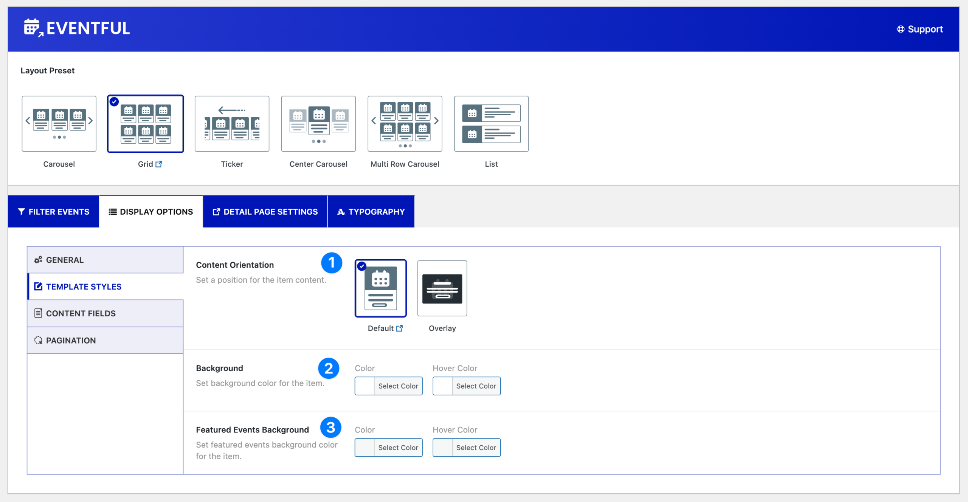Pick the Multi Row Carousel layout preset
The image size is (968, 502).
pyautogui.click(x=405, y=124)
